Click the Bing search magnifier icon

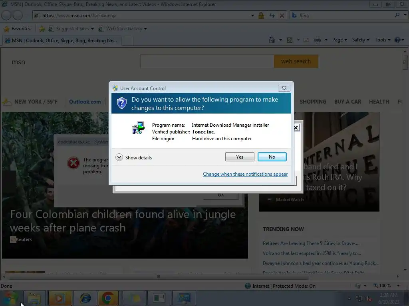(x=397, y=15)
